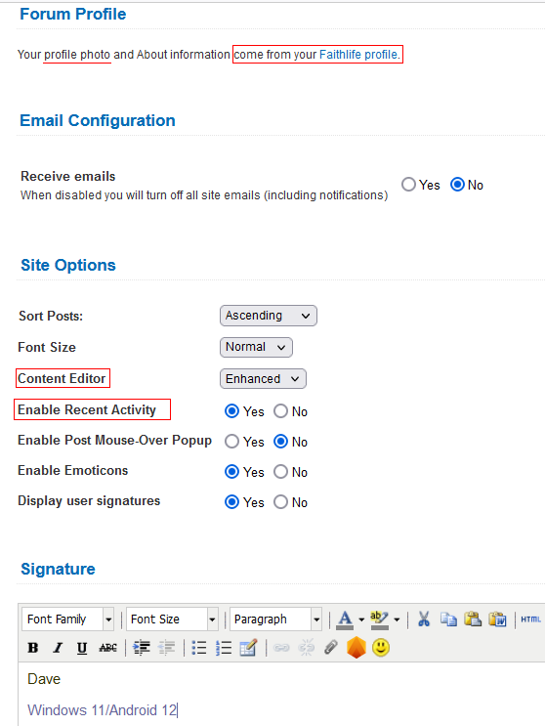Click the cut scissors icon
The height and width of the screenshot is (726, 545).
424,619
